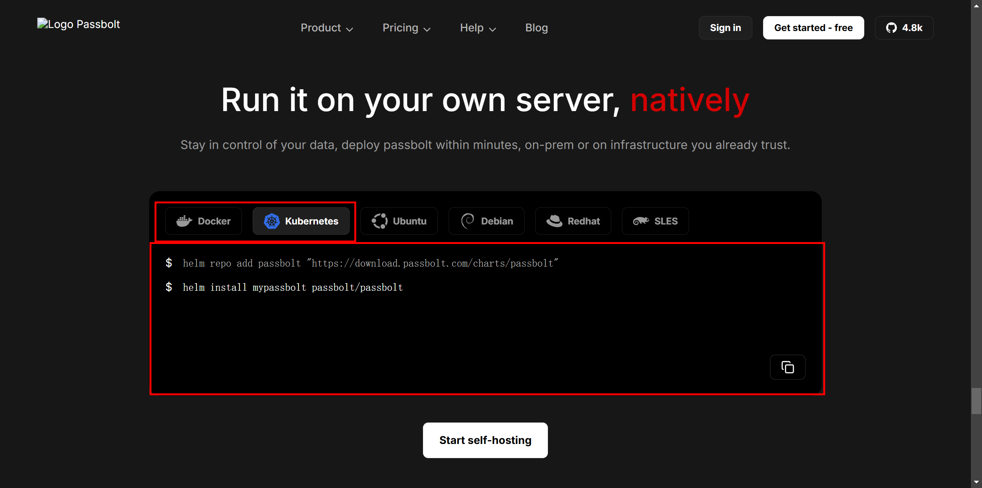Open the Blog page
The height and width of the screenshot is (488, 982).
pyautogui.click(x=536, y=28)
